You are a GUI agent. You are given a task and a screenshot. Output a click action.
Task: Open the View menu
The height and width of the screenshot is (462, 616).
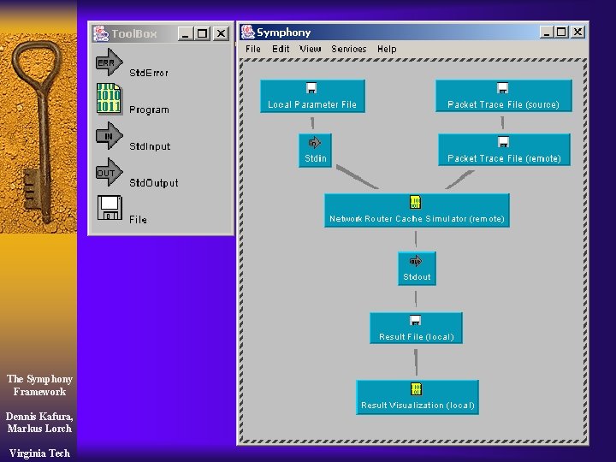pos(310,49)
